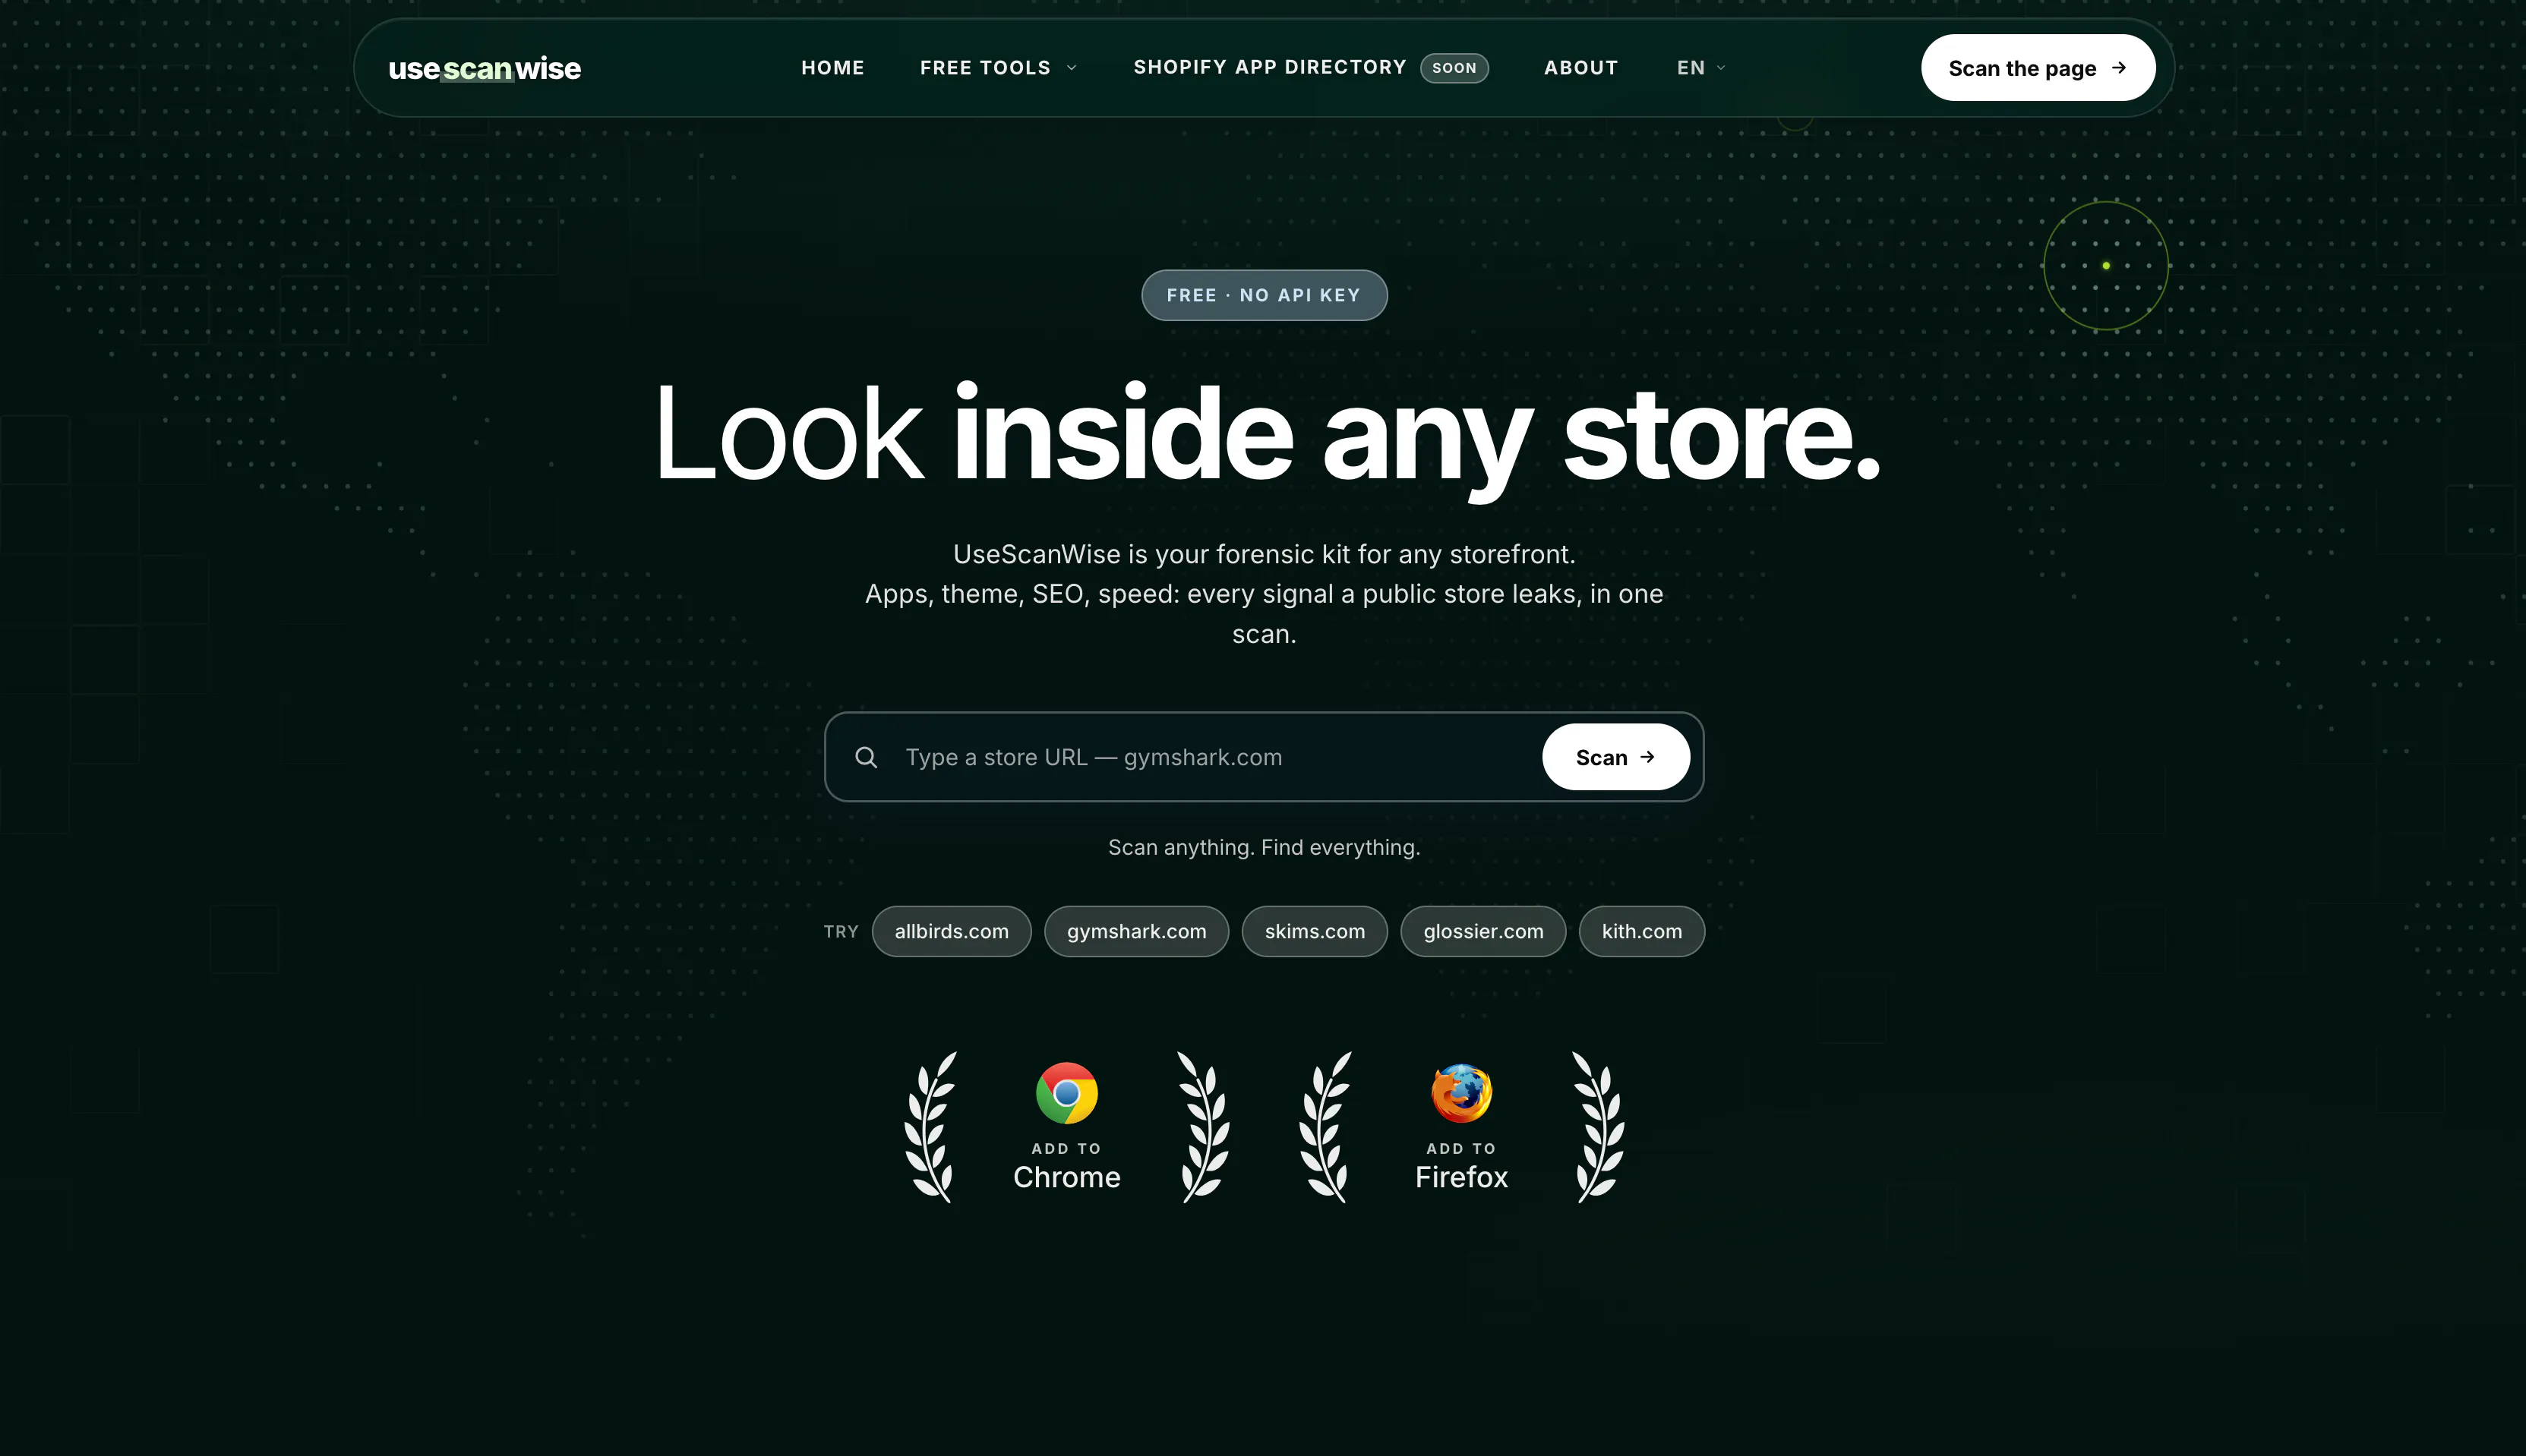Click the TRY label

pos(840,931)
